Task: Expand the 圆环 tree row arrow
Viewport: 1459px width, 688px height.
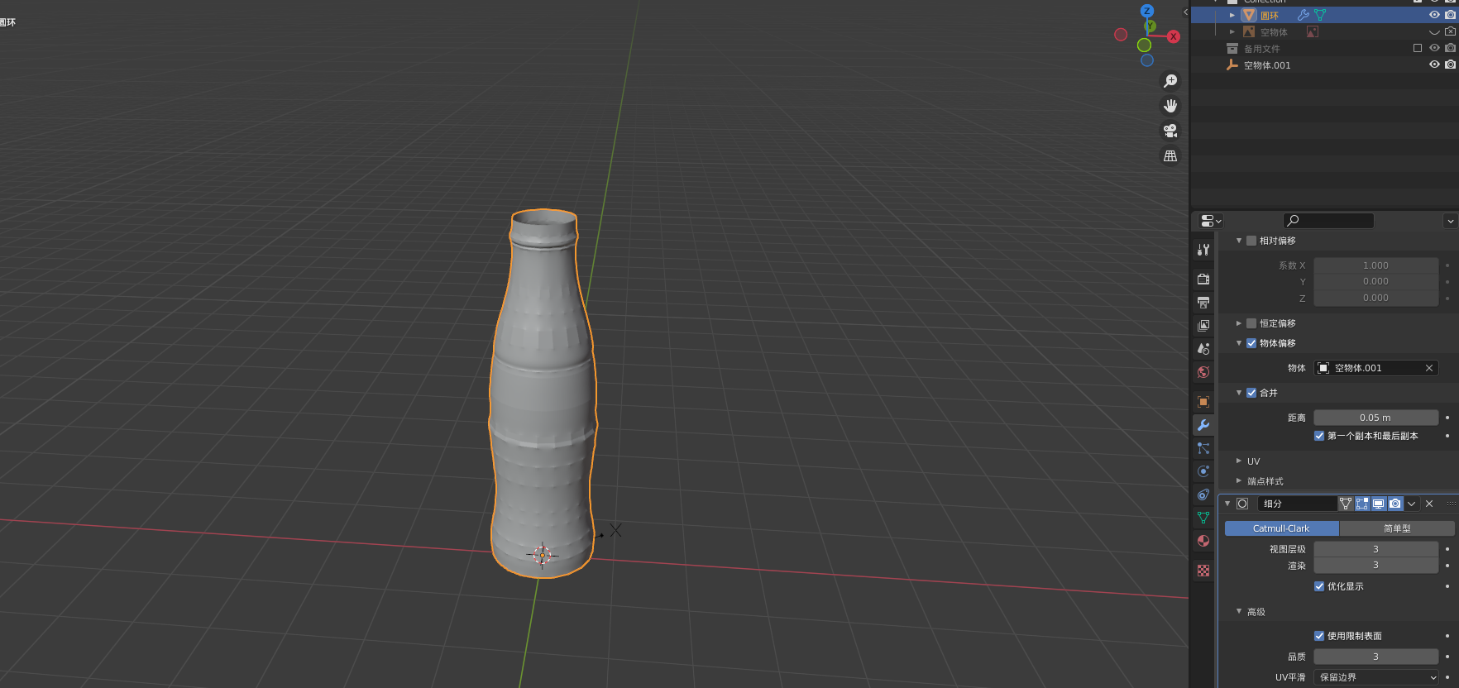Action: [1232, 15]
